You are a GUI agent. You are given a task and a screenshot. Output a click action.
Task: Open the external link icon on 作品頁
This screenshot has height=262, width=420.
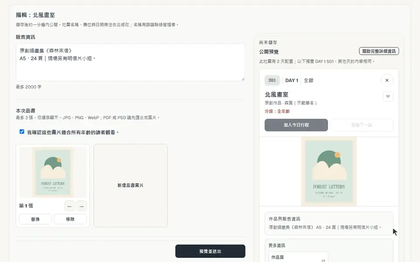pyautogui.click(x=323, y=260)
